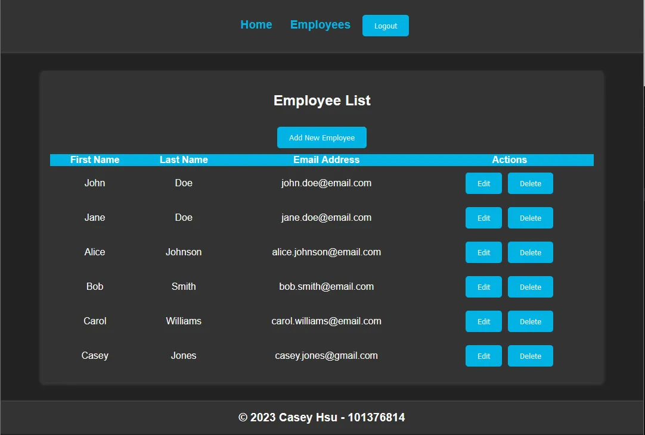Click the Logout button
The height and width of the screenshot is (435, 645).
coord(385,26)
